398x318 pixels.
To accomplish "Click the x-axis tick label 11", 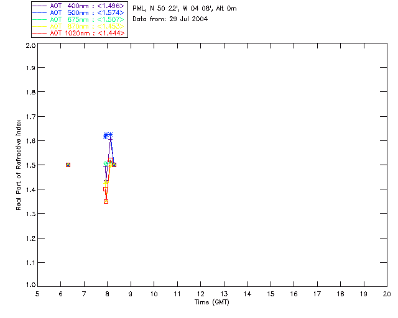I will [x=177, y=294].
